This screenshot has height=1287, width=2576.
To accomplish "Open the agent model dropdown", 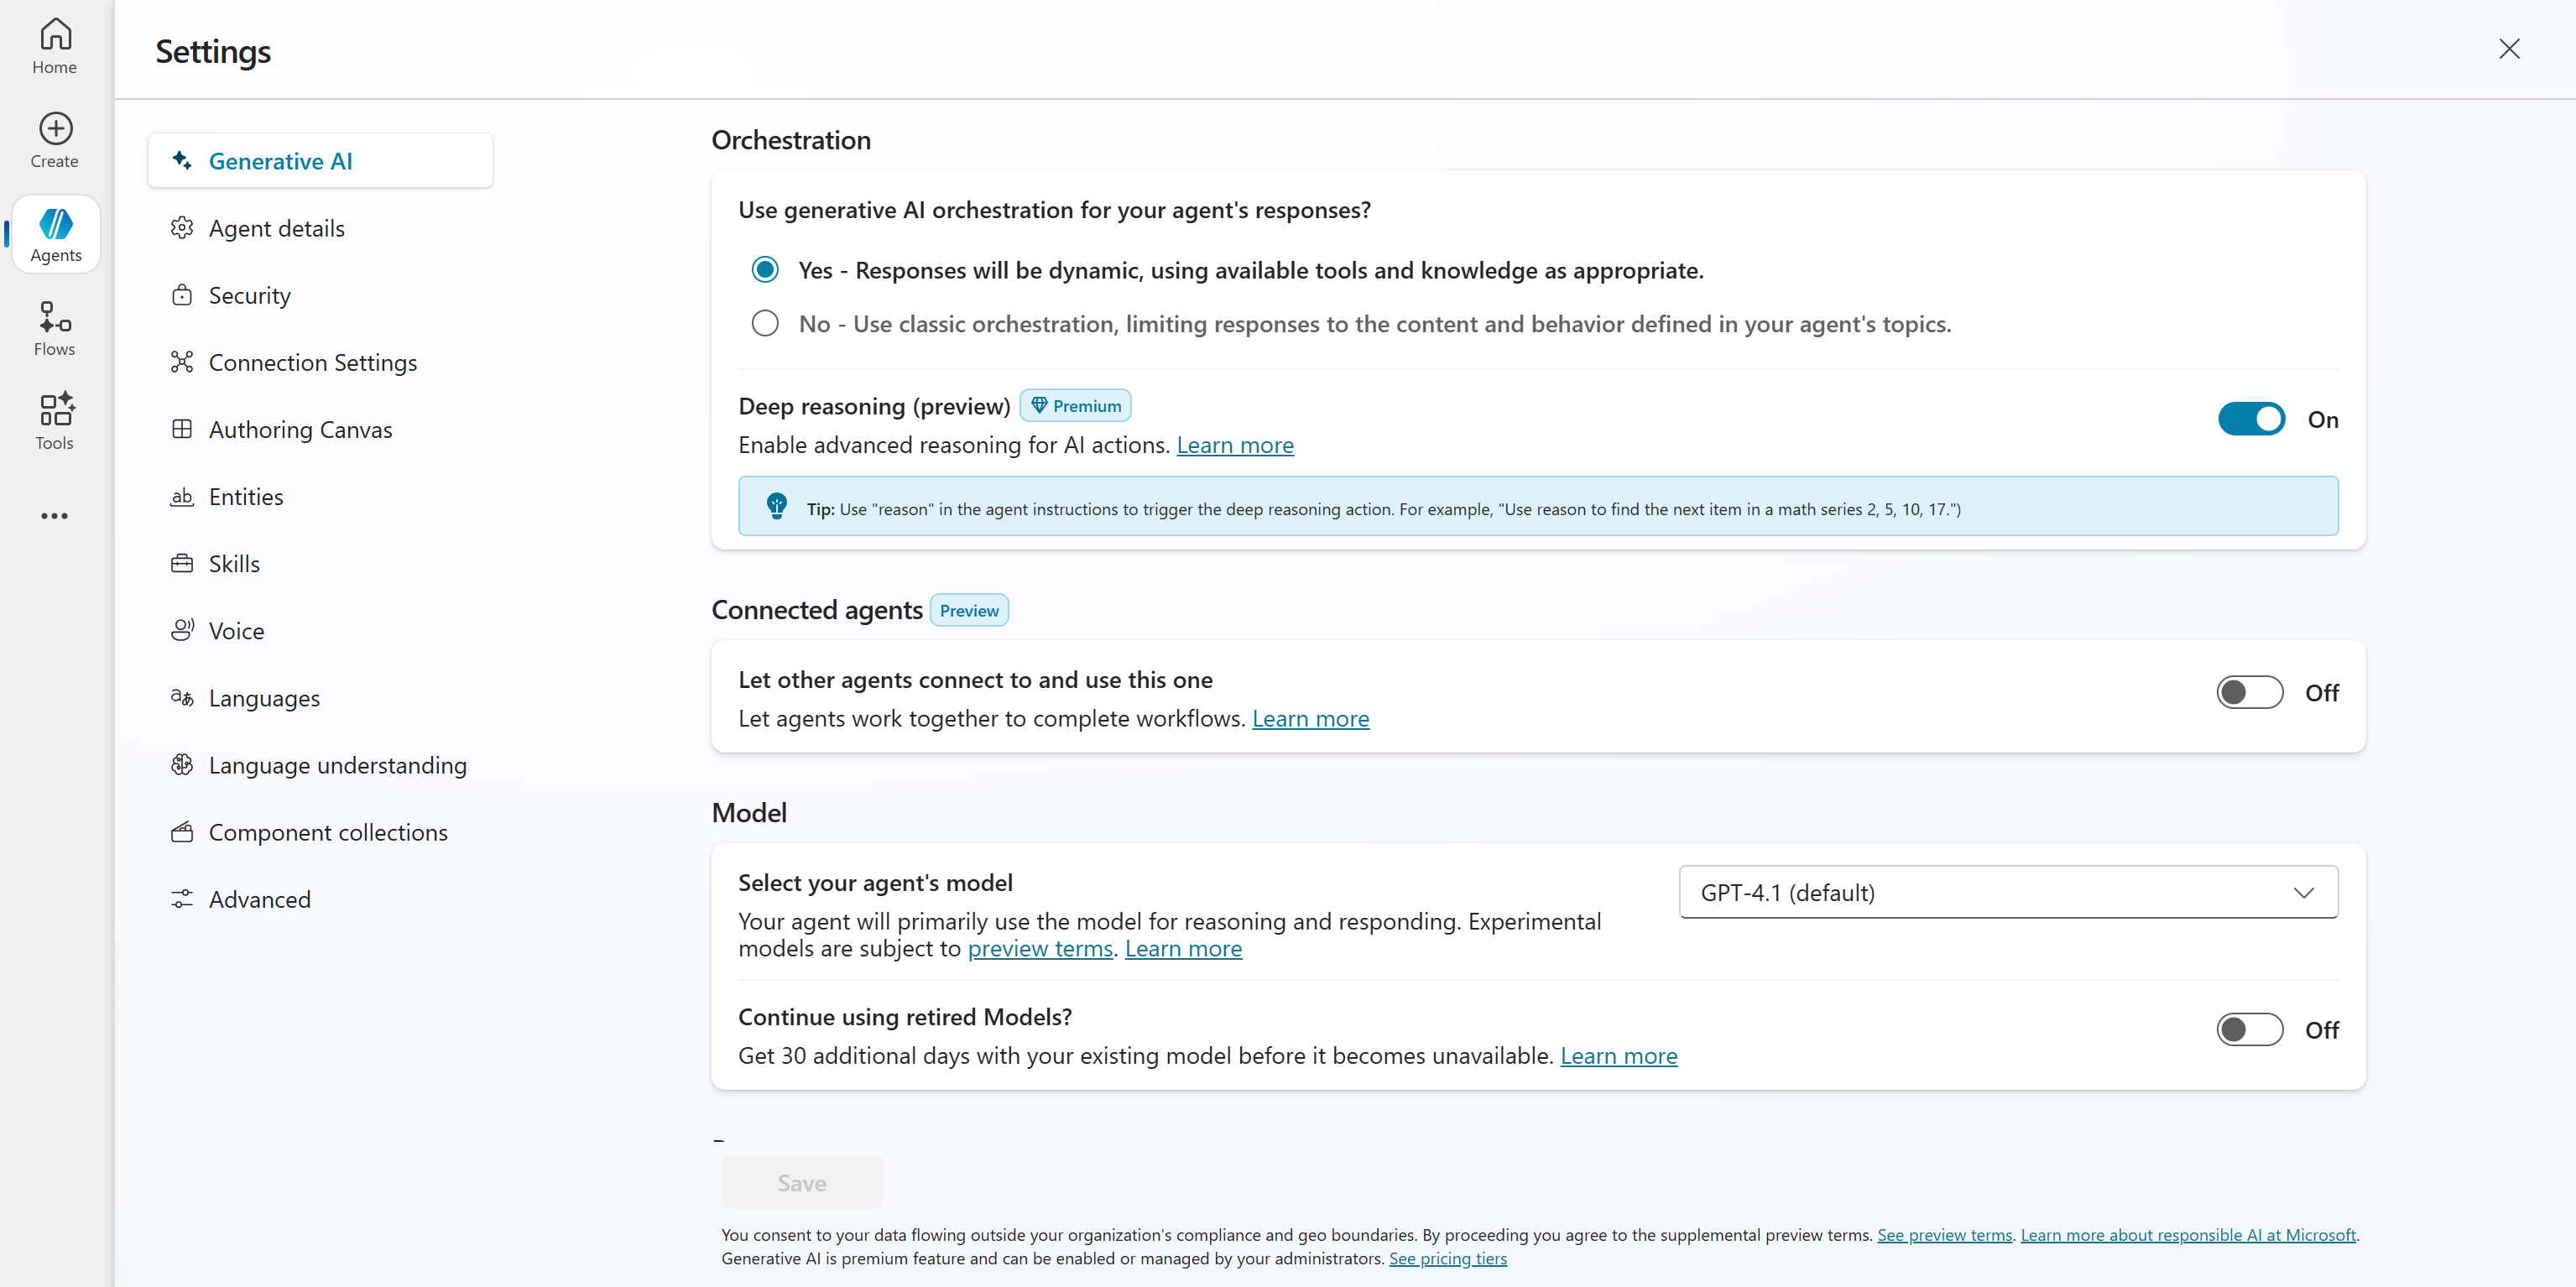I will click(2008, 892).
